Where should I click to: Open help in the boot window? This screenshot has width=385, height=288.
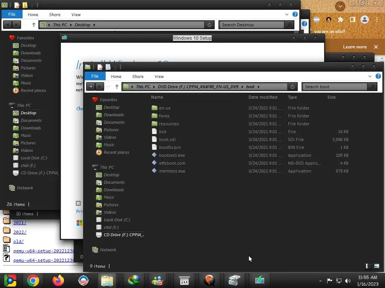pyautogui.click(x=378, y=76)
